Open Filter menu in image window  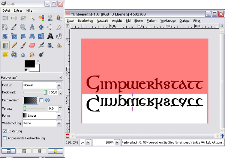[196, 21]
